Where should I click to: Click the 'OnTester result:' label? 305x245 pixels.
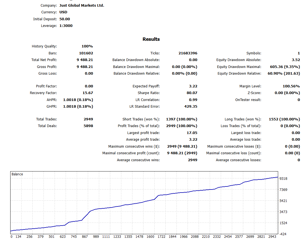click(x=248, y=100)
